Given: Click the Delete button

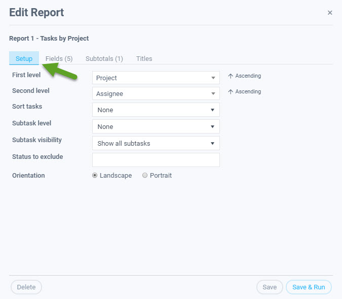Looking at the screenshot, I should (26, 287).
